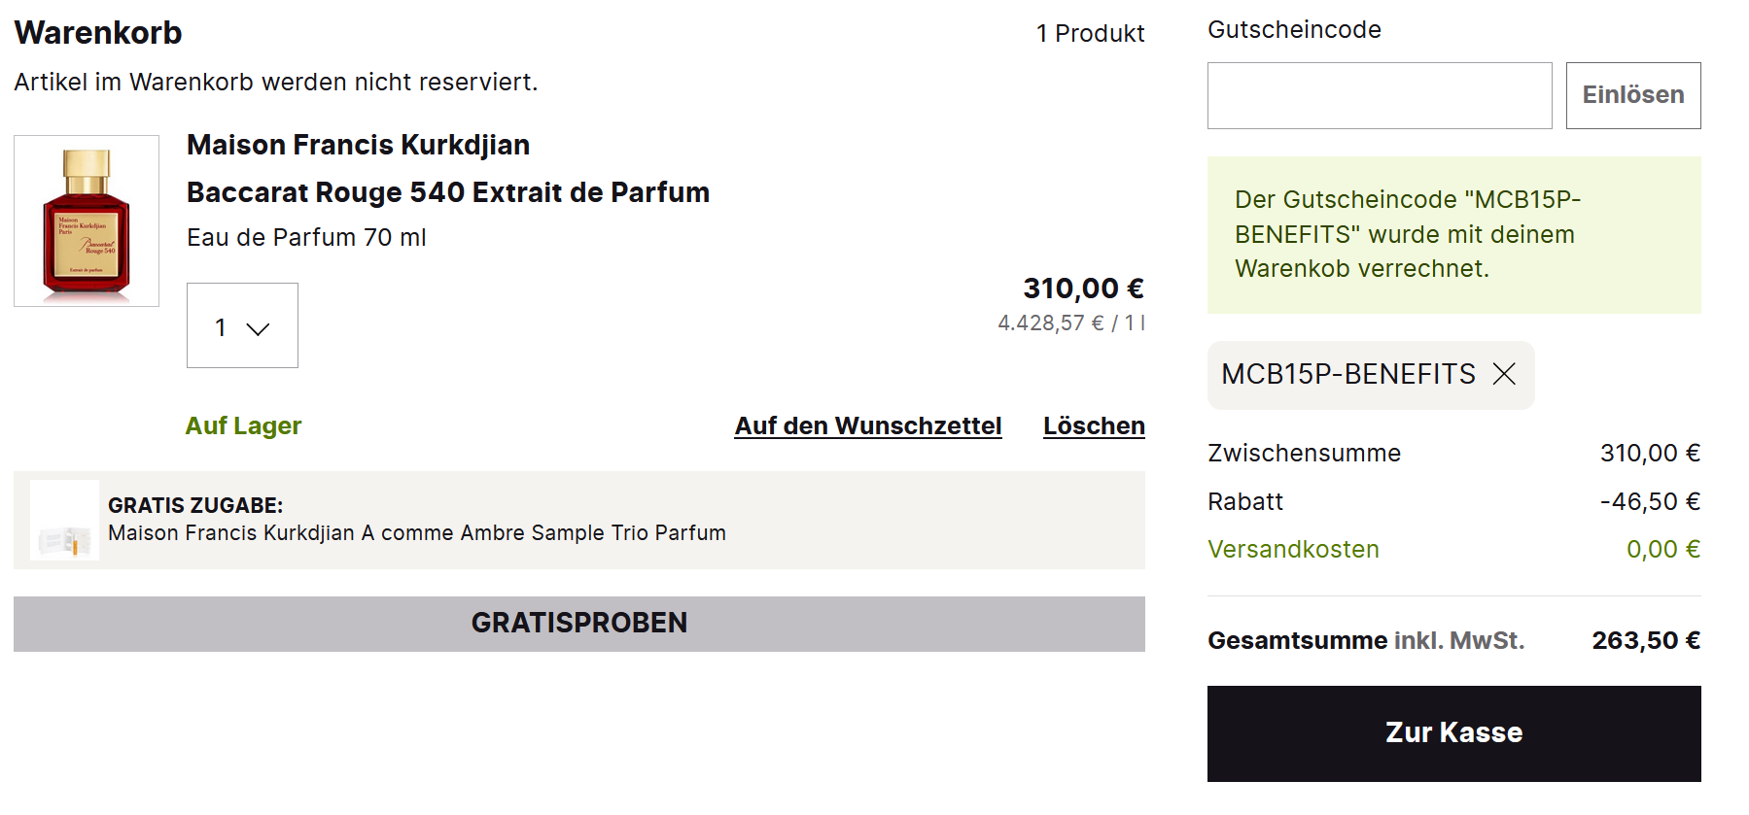The width and height of the screenshot is (1749, 815).
Task: Click the Warenkorb heading
Action: click(98, 33)
